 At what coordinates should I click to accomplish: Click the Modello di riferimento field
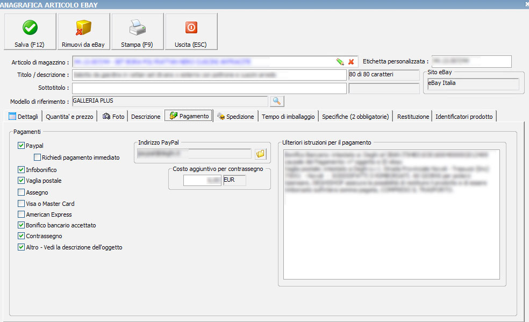[170, 101]
